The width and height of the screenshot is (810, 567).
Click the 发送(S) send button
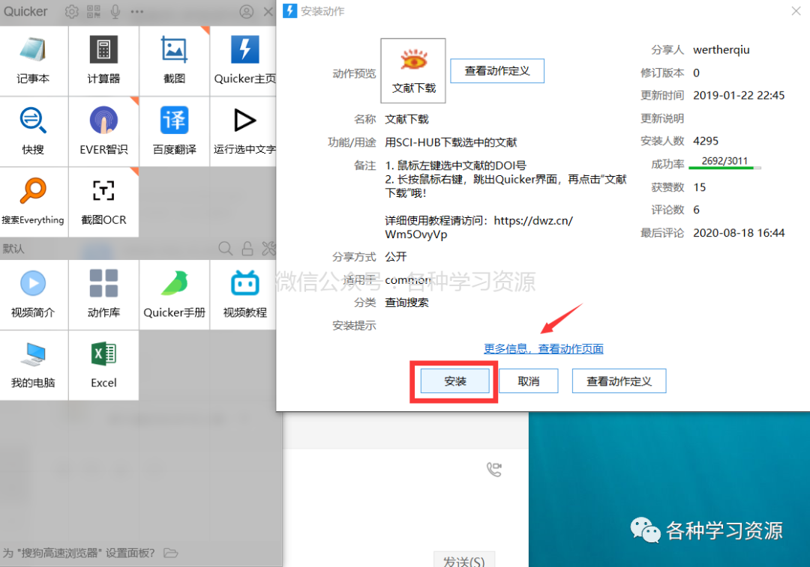pos(464,560)
